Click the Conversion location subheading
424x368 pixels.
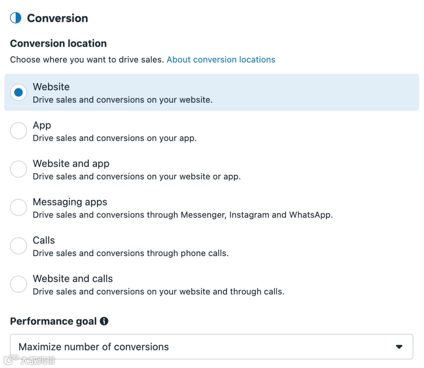58,44
